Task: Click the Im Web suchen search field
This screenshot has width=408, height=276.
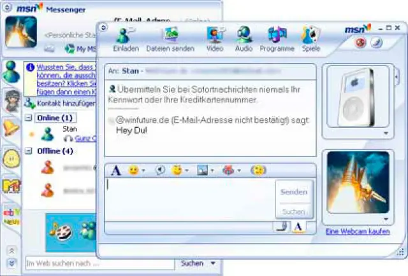Action: (99, 263)
